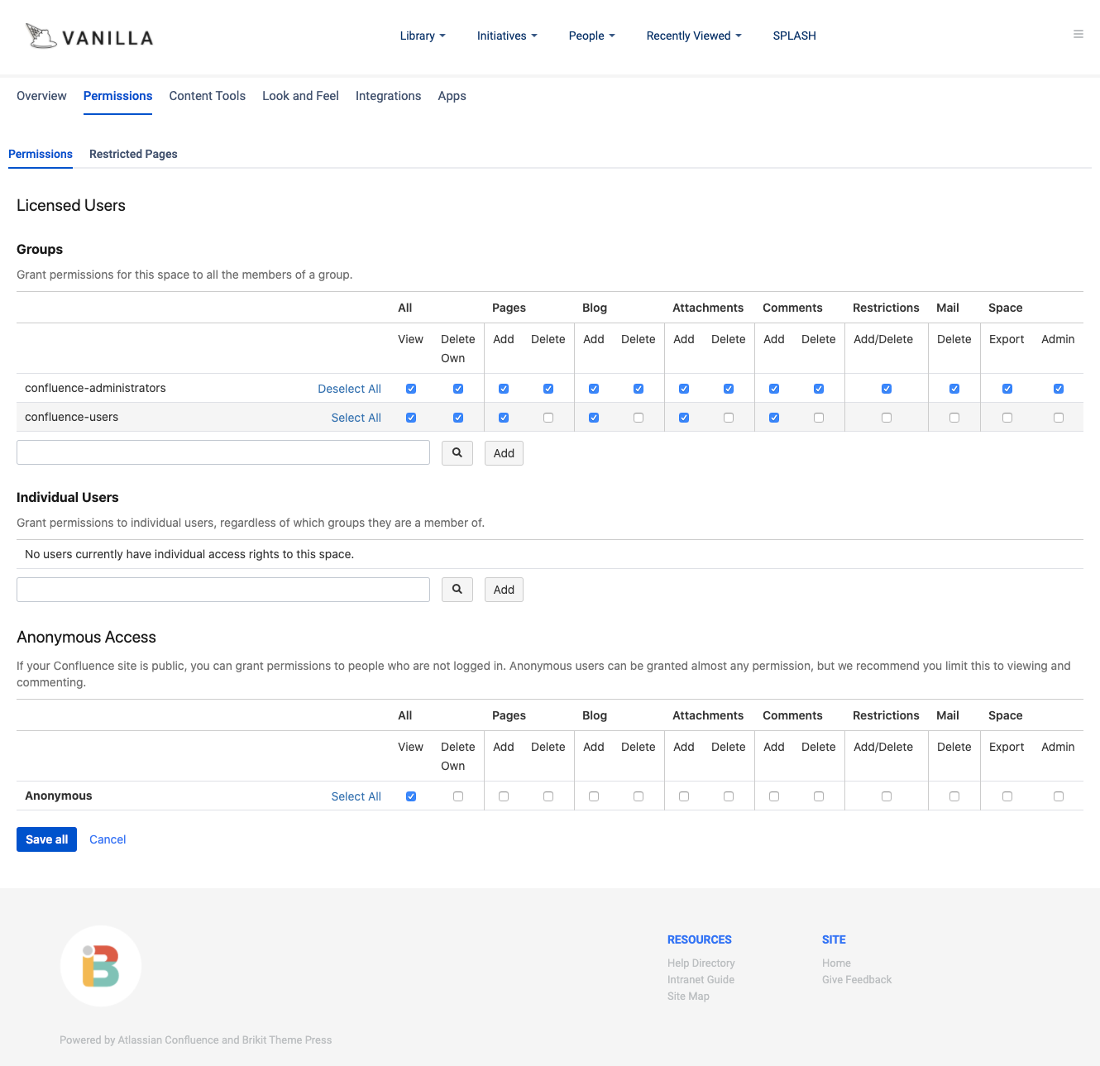Click the search magnifier button under Groups
This screenshot has height=1066, width=1100.
457,453
